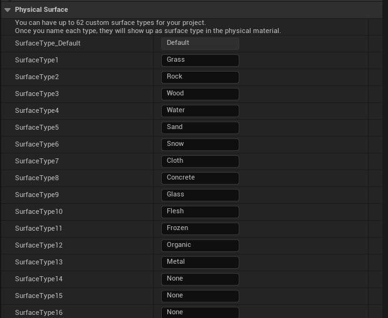Click the Physical Surface section title
The height and width of the screenshot is (318, 388).
[x=41, y=9]
